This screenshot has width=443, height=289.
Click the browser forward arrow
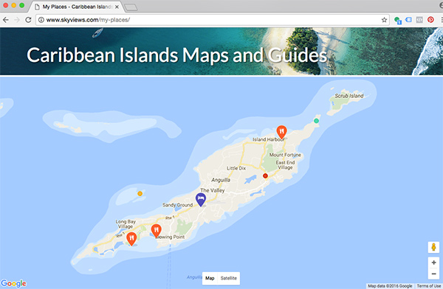[17, 20]
